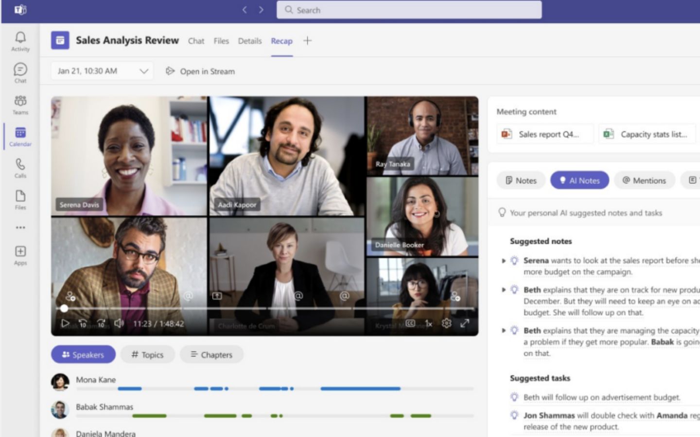700x437 pixels.
Task: Change the 1x playback speed
Action: click(428, 323)
